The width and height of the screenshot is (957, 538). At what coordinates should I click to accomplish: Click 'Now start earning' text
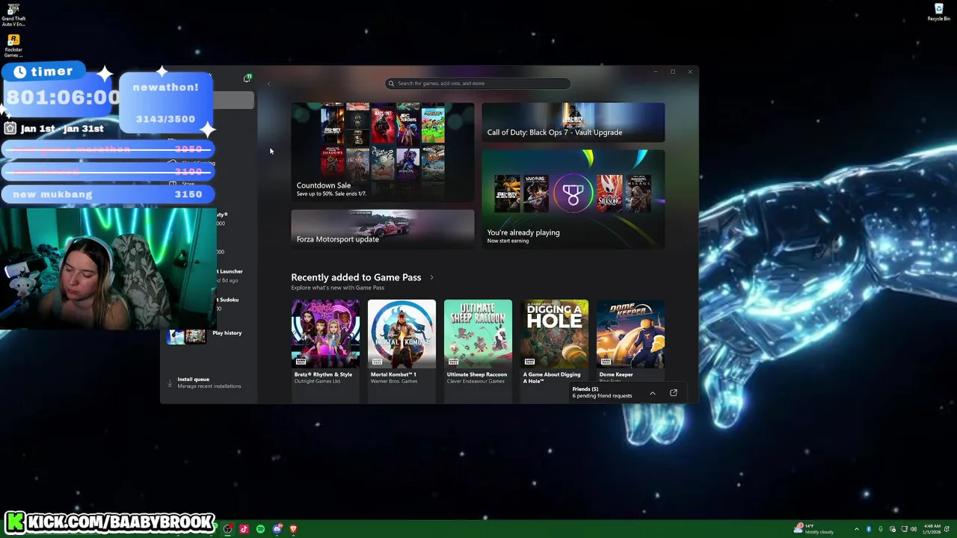point(508,241)
